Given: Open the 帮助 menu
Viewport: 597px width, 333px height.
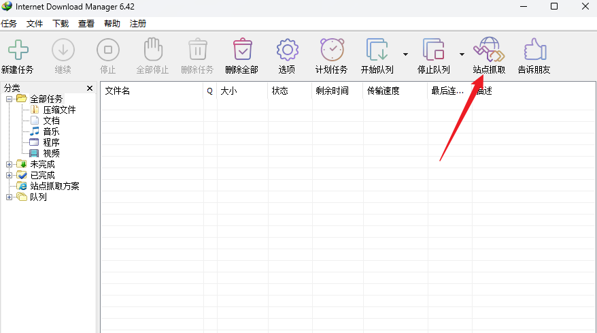Looking at the screenshot, I should point(112,24).
